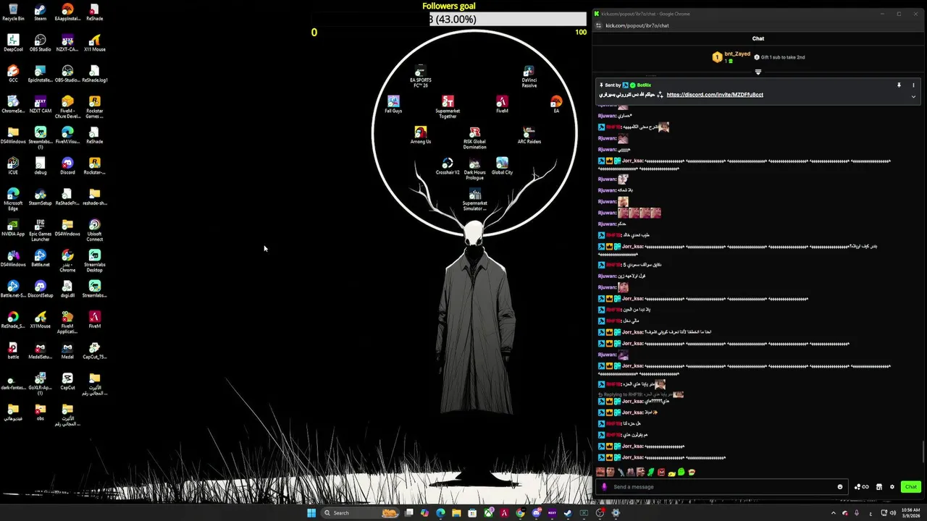Select the NZXT CAM desktop icon
The width and height of the screenshot is (927, 521).
40,105
